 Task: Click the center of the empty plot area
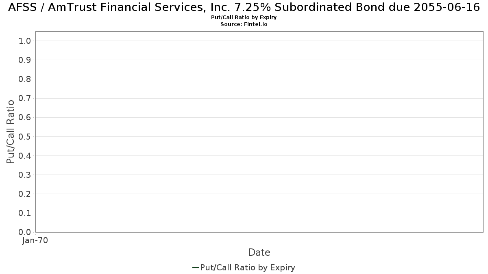(259, 132)
